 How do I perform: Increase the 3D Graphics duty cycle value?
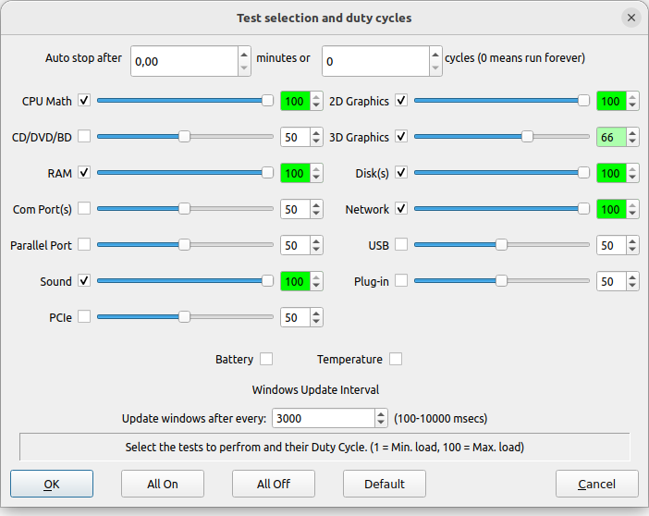(632, 132)
